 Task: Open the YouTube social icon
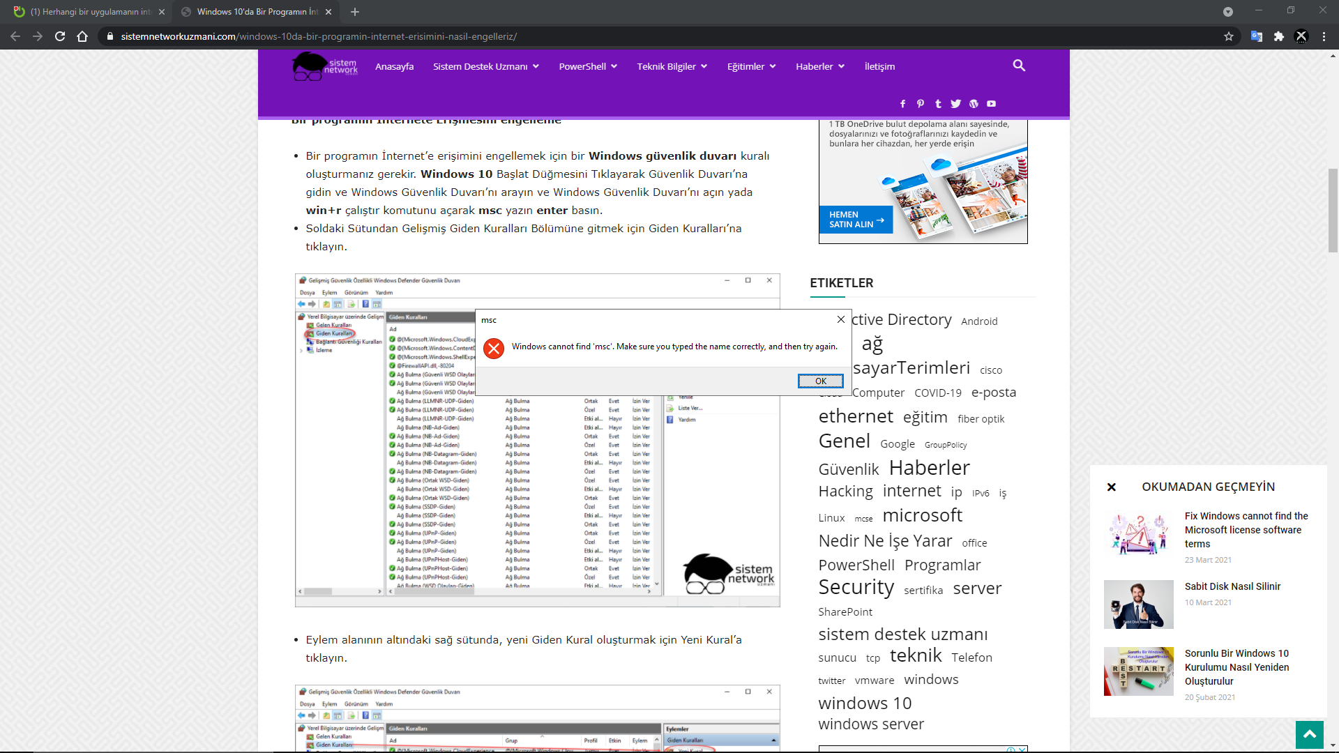click(991, 104)
